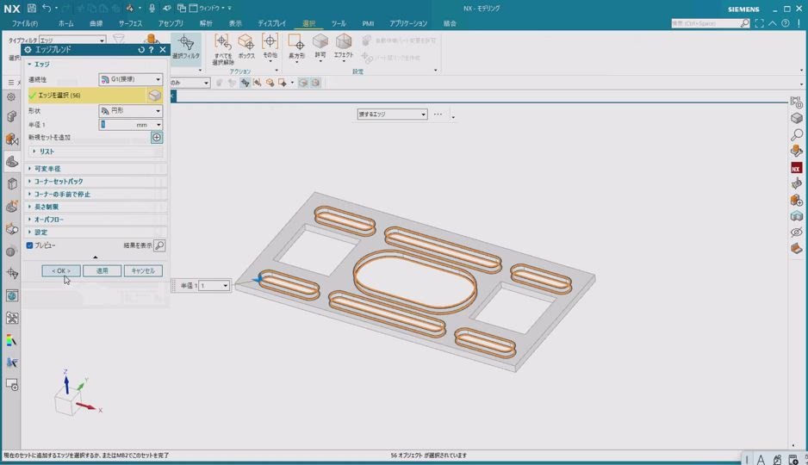Open the 接するエッジ curve rule dropdown
The width and height of the screenshot is (808, 465).
click(392, 115)
